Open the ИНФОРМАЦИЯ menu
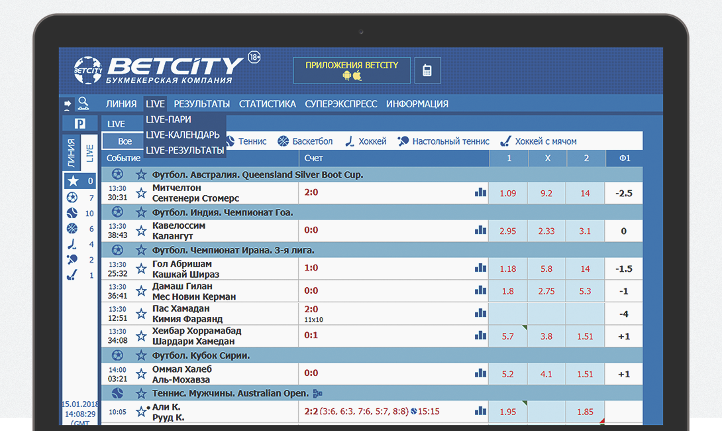This screenshot has width=722, height=431. pos(417,104)
